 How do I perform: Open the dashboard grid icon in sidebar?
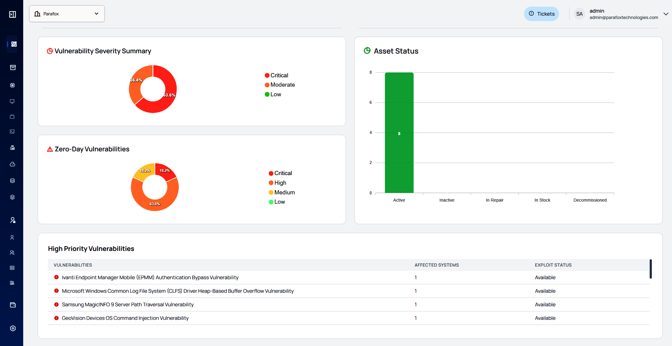click(x=14, y=44)
